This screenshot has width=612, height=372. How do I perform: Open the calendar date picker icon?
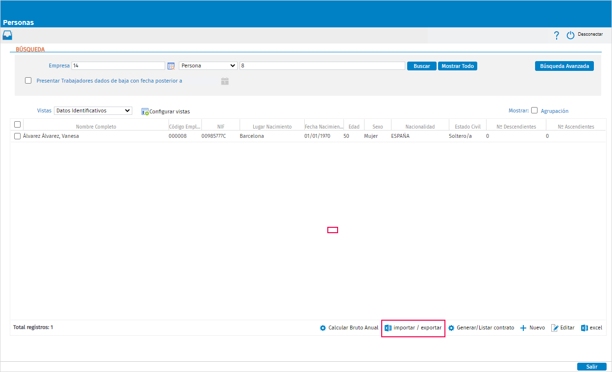225,81
